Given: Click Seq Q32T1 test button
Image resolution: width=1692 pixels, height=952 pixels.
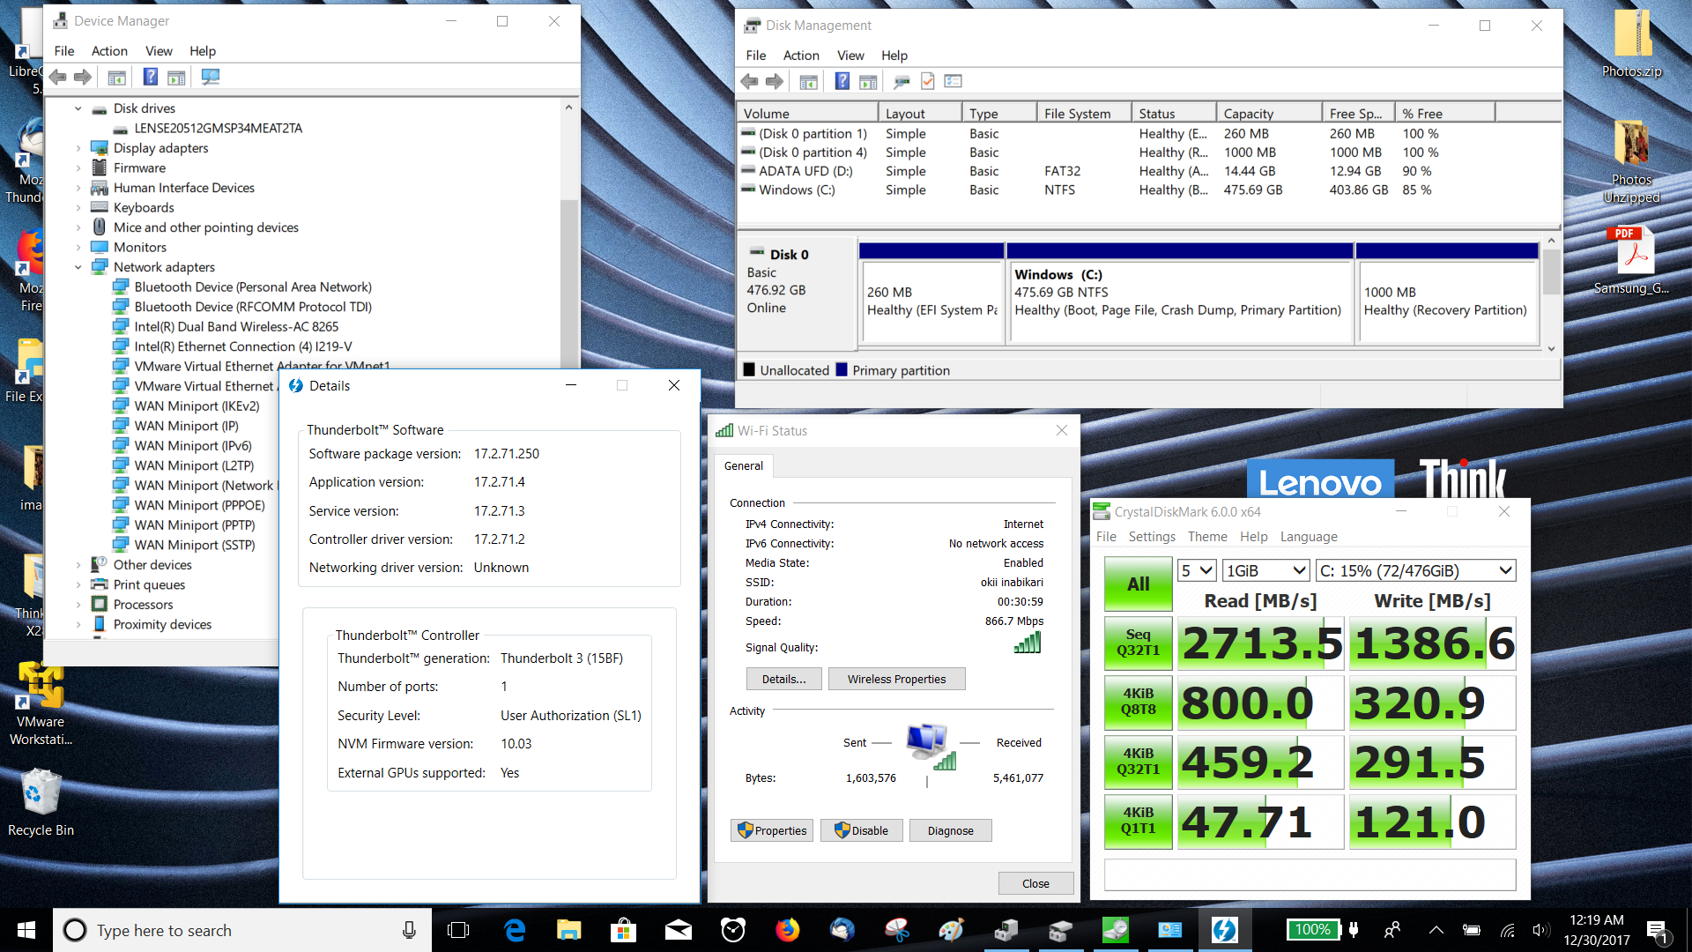Looking at the screenshot, I should pyautogui.click(x=1138, y=643).
